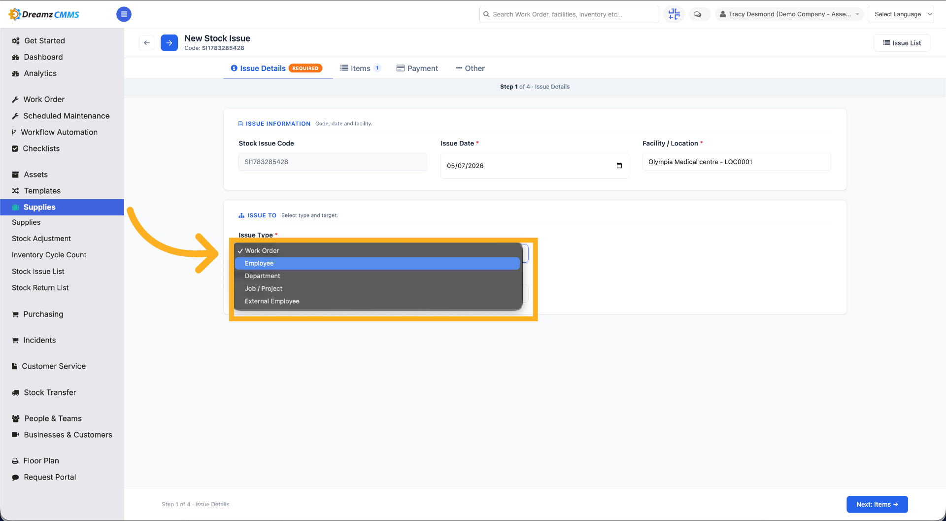Click the Businesses & Customers camera icon

(x=15, y=435)
